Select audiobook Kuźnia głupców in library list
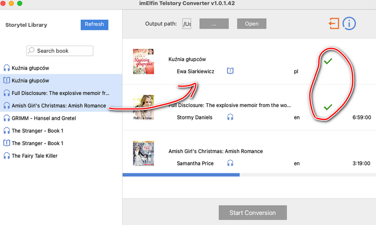 coord(61,68)
